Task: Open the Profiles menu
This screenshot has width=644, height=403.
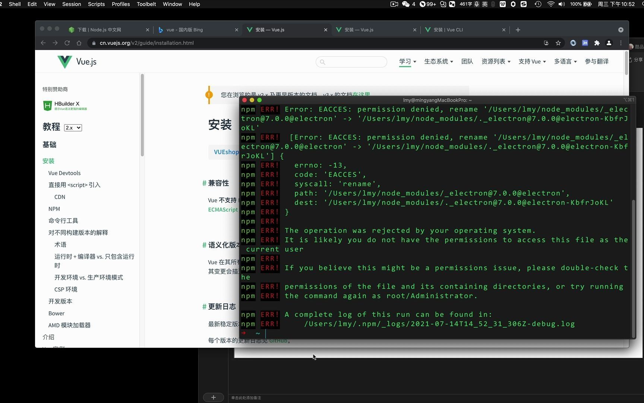Action: (121, 4)
